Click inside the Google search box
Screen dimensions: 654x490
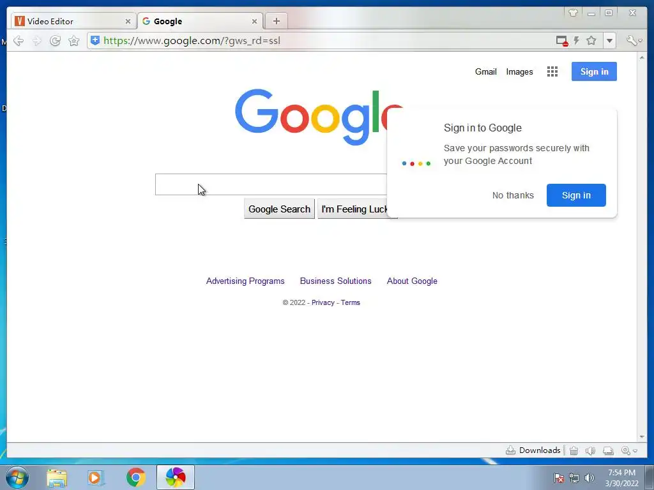[x=271, y=184]
